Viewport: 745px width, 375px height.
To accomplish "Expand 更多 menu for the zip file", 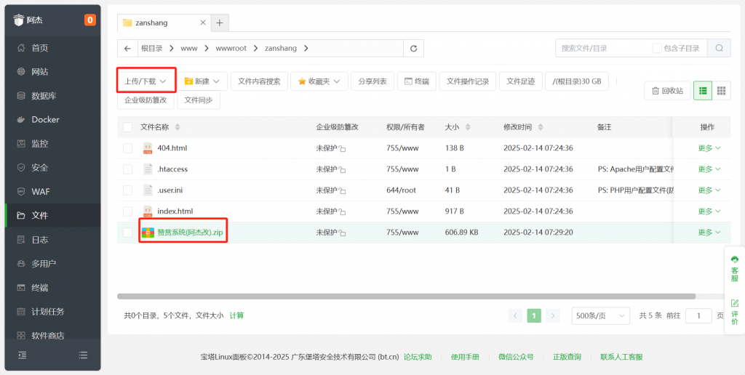I will click(709, 233).
